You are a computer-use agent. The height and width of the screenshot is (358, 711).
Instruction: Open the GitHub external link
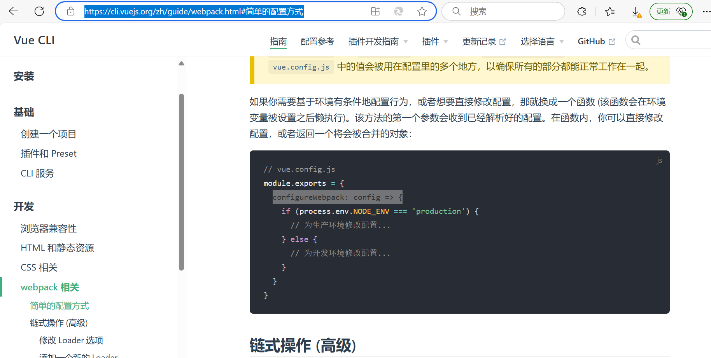coord(595,41)
